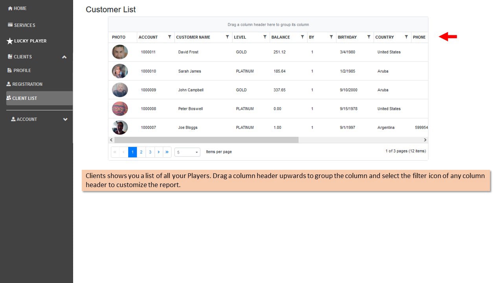This screenshot has width=503, height=283.
Task: Click the horizontal scrollbar thumb
Action: coord(206,140)
